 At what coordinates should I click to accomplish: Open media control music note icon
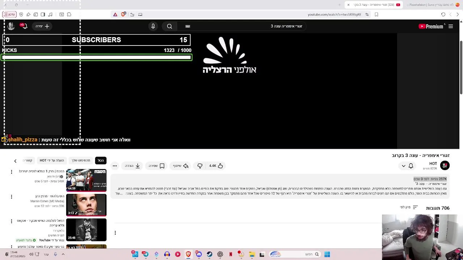click(50, 14)
